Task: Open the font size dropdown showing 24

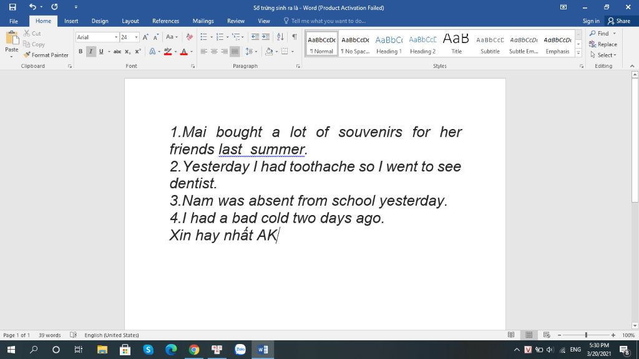Action: (136, 37)
